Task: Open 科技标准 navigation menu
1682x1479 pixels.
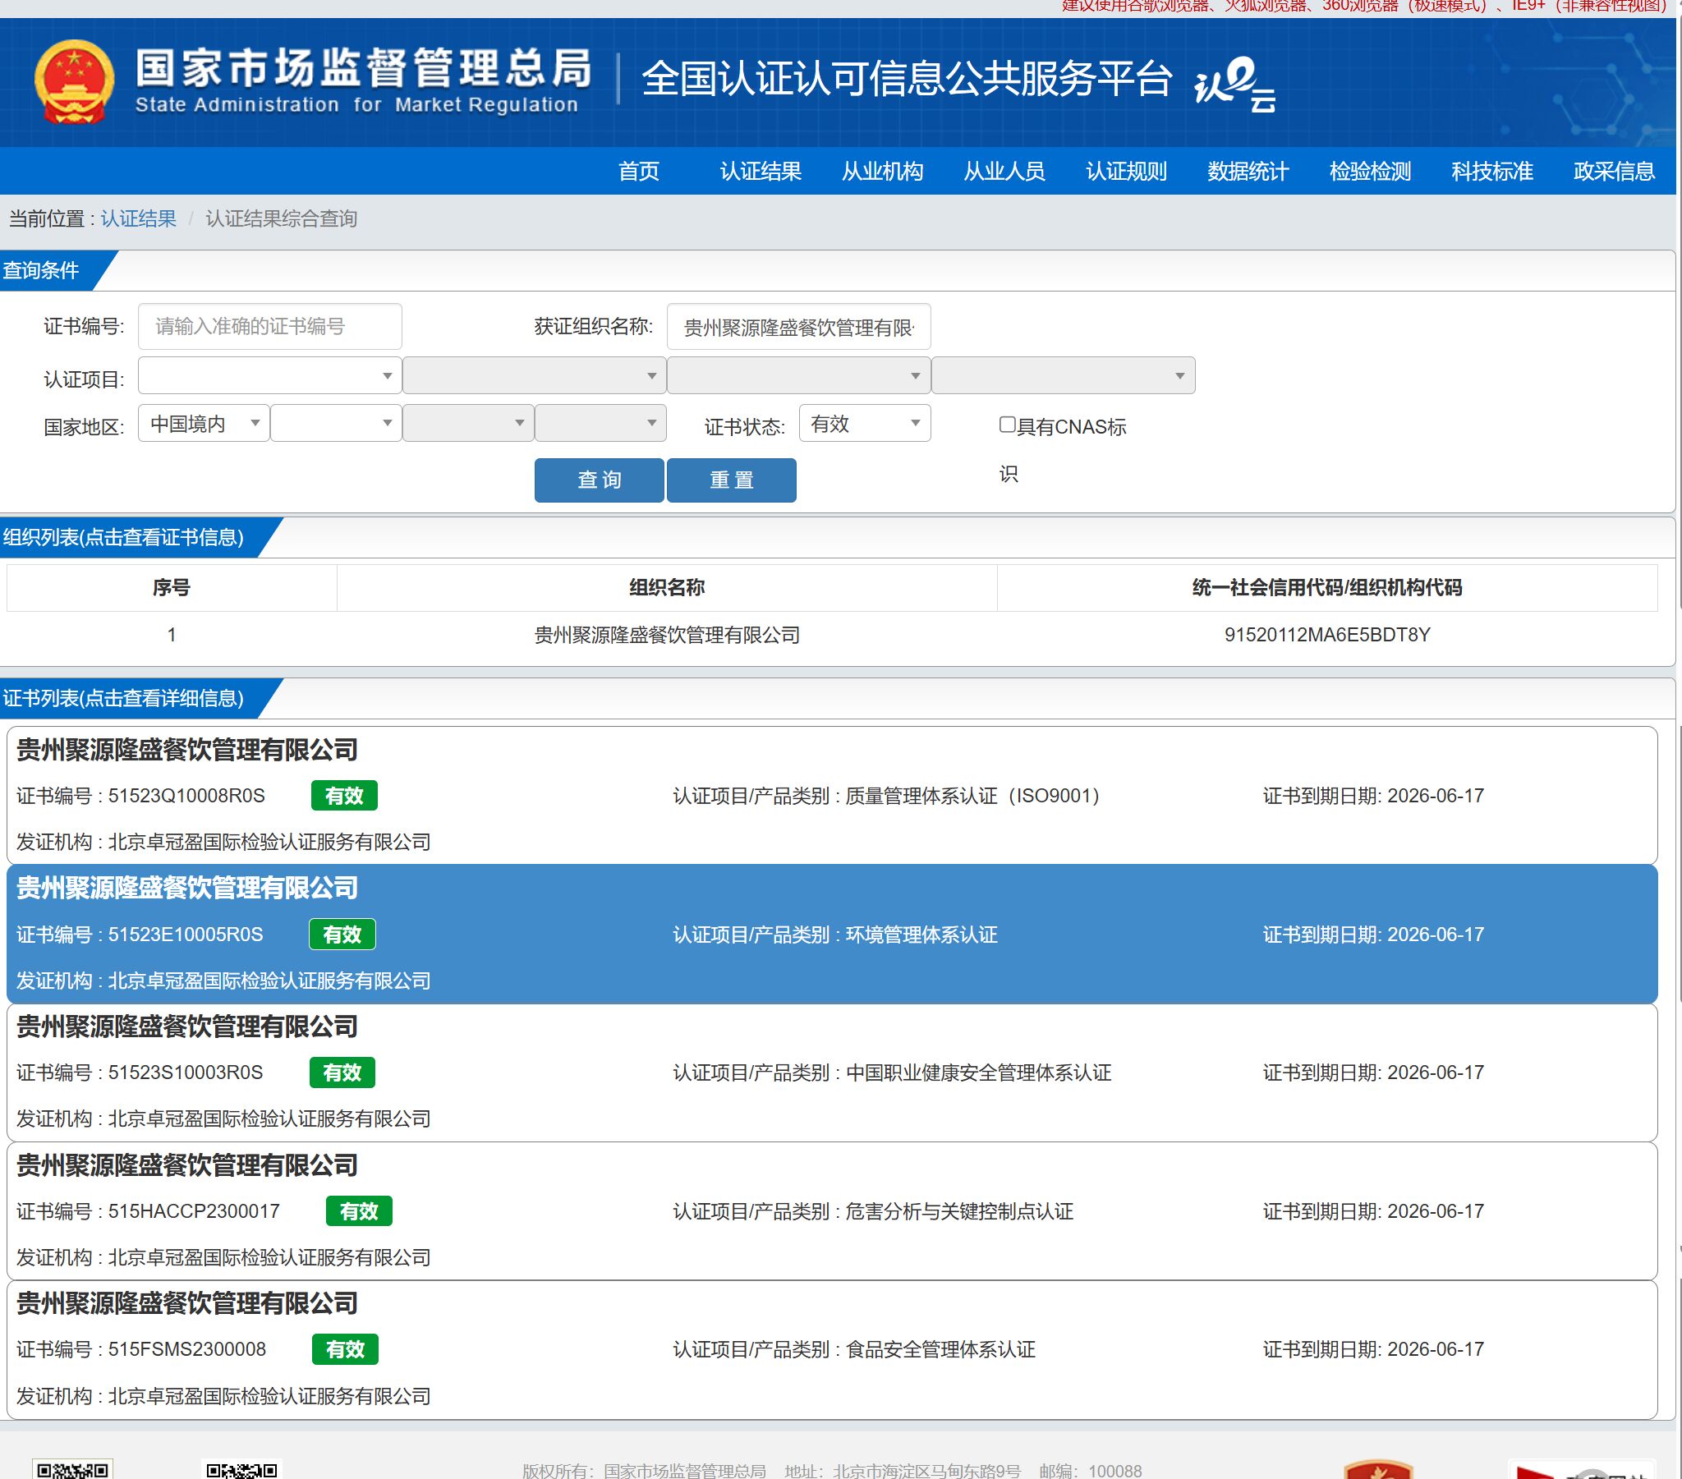Action: 1492,171
